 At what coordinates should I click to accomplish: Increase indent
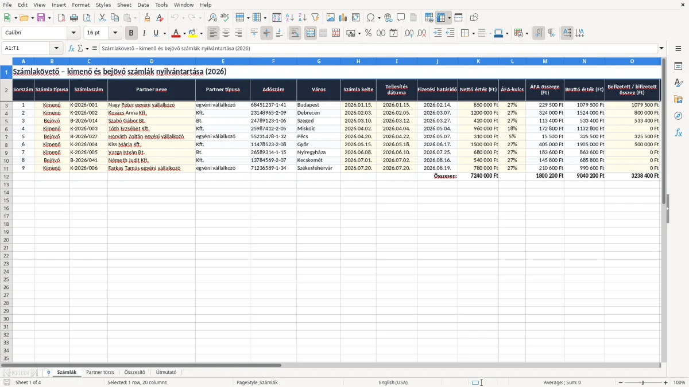[438, 33]
